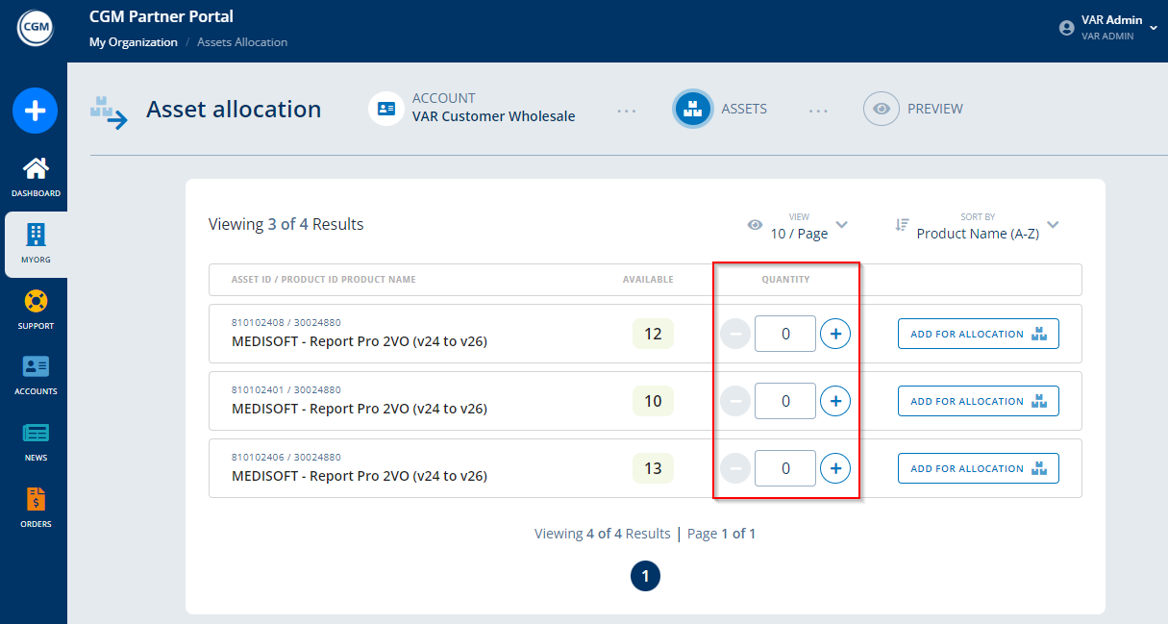Increase quantity for asset 810102408
The height and width of the screenshot is (624, 1168).
coord(835,334)
